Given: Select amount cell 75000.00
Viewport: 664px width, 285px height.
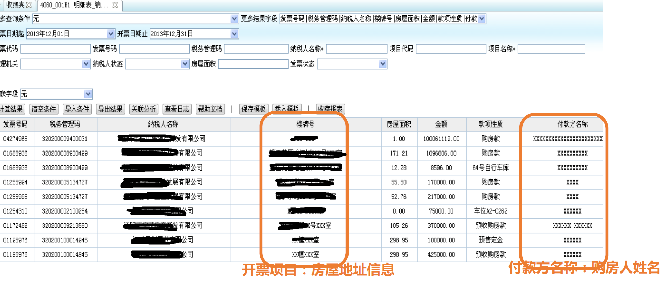Looking at the screenshot, I should click(441, 211).
